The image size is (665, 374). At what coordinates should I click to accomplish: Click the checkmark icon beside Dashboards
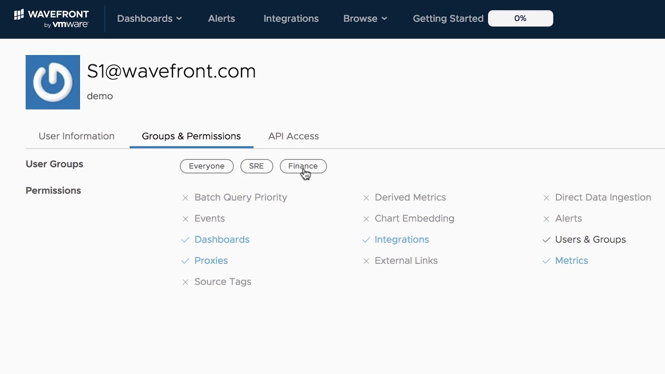(185, 239)
